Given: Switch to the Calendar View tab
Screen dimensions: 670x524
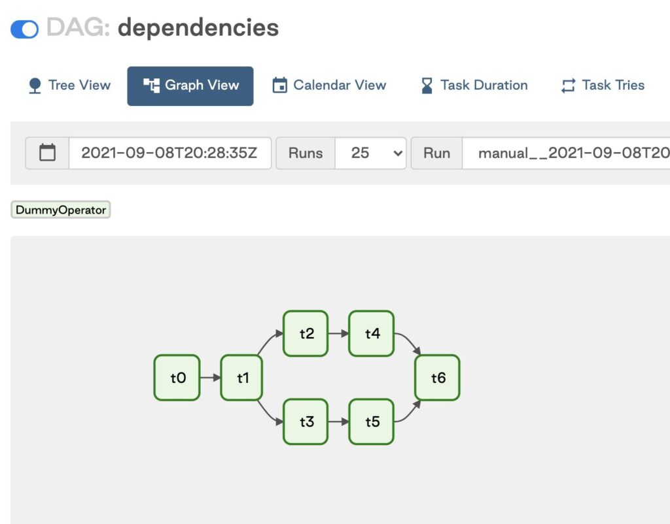Looking at the screenshot, I should pos(330,85).
